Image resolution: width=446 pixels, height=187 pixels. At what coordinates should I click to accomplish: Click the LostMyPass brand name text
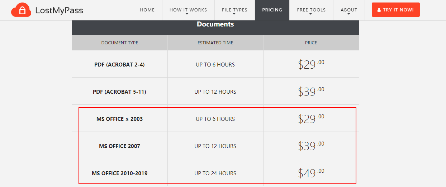point(59,10)
